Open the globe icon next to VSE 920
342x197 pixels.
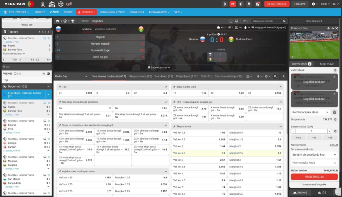[48, 74]
